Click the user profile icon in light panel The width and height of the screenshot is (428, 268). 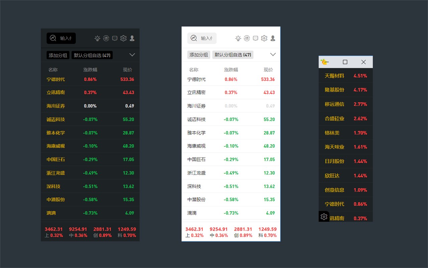[x=273, y=38]
